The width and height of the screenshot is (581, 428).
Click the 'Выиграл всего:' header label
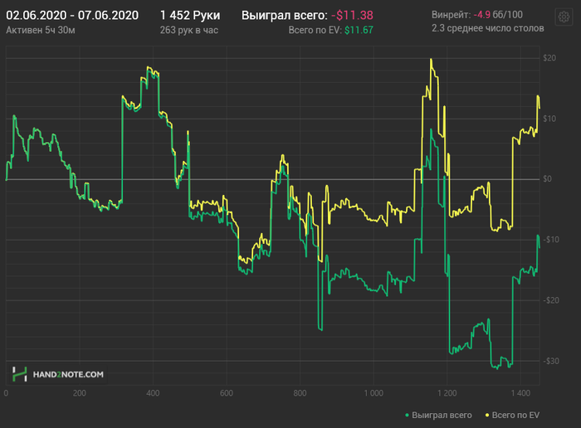point(285,15)
